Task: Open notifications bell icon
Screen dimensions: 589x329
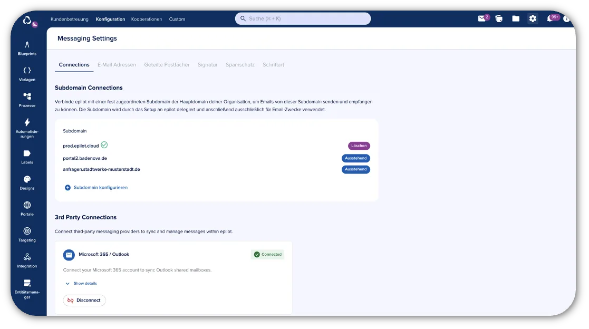Action: 550,18
